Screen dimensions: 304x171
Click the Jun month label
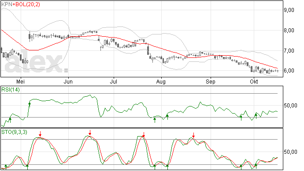click(x=68, y=81)
